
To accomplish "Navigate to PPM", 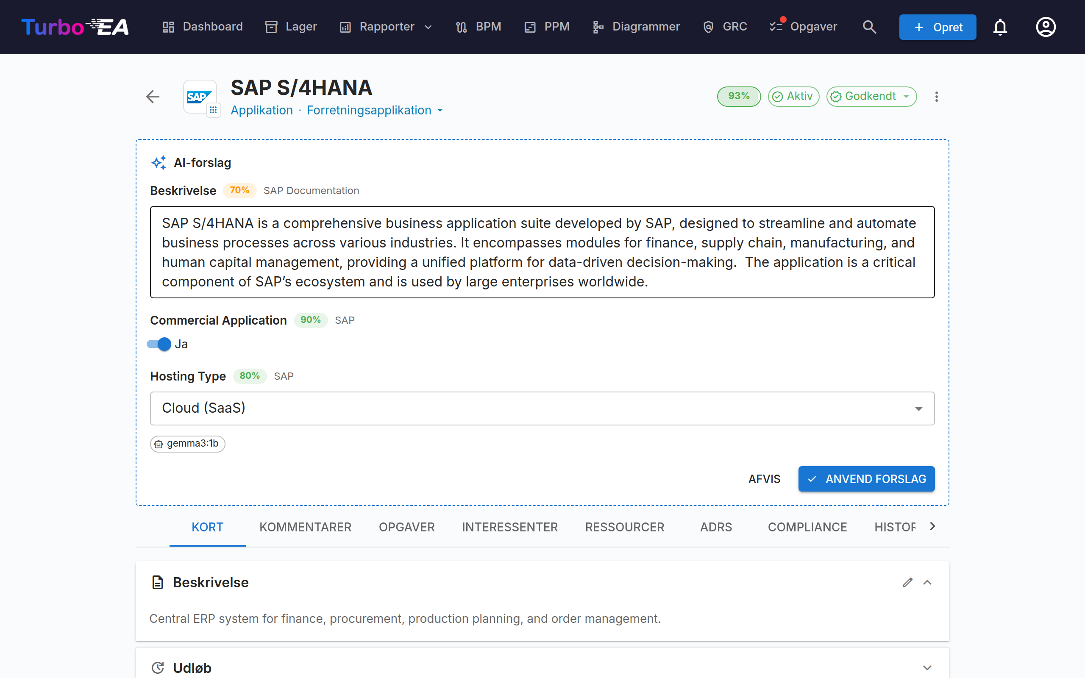I will (x=547, y=27).
